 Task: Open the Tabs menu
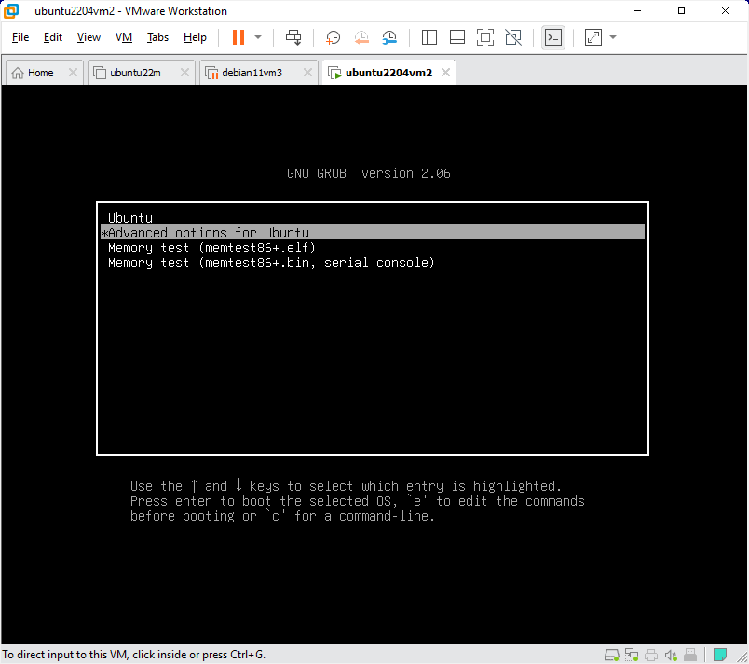(157, 37)
